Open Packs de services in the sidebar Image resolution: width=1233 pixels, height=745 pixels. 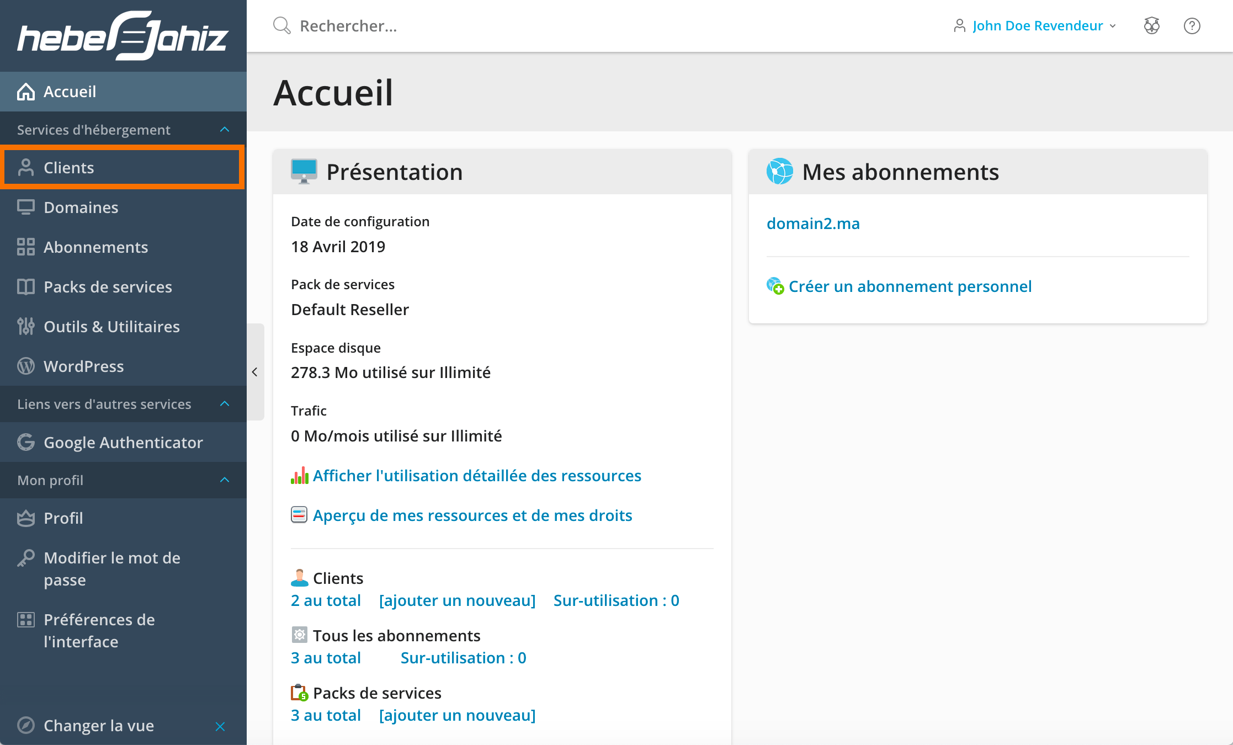coord(123,287)
